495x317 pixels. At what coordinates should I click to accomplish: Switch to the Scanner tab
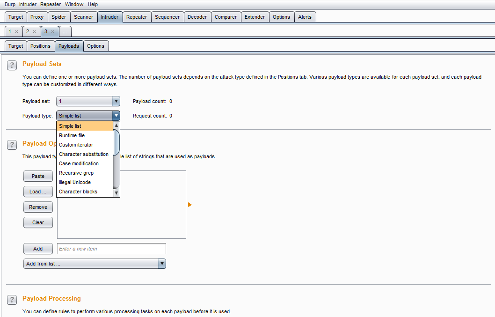[x=84, y=17]
